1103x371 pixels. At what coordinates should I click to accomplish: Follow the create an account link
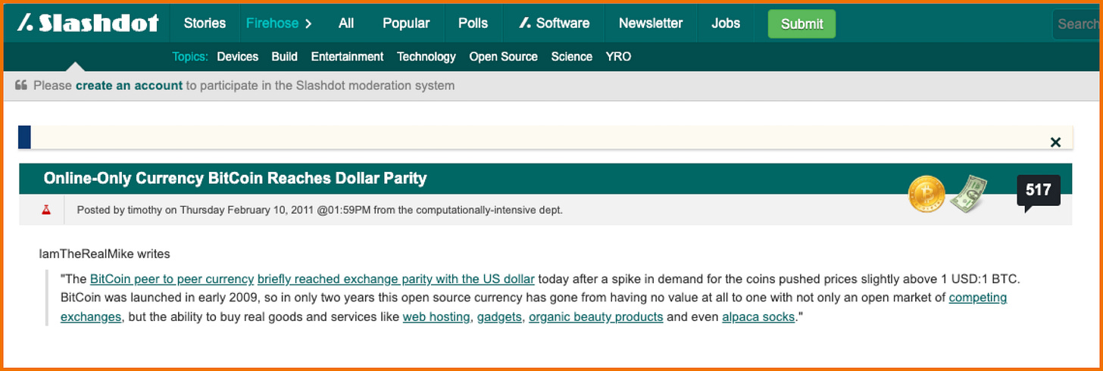click(x=129, y=86)
